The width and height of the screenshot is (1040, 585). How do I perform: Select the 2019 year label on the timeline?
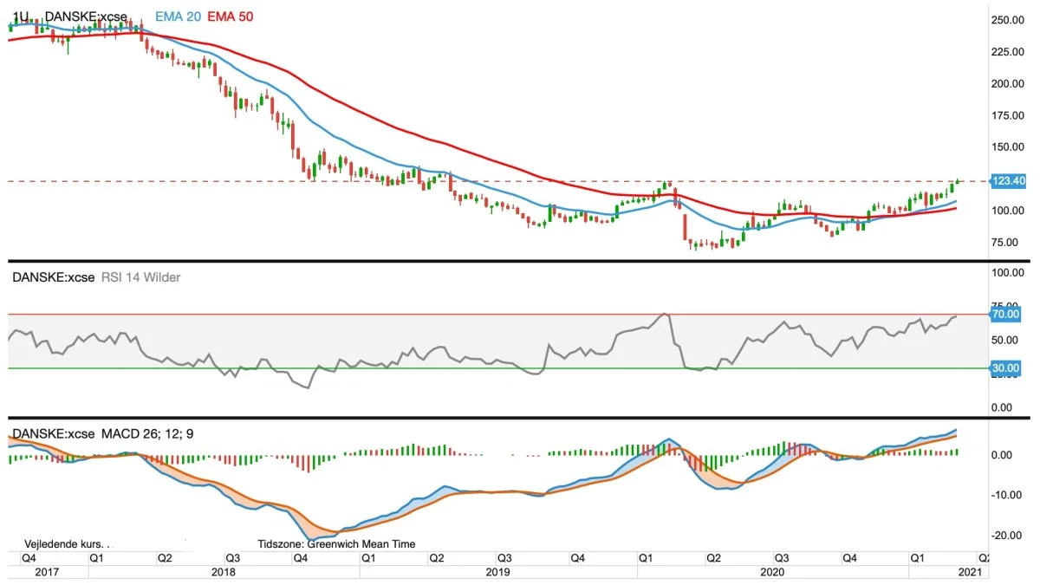[497, 572]
